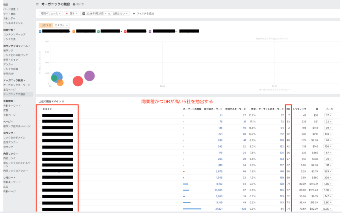Uncheck the red competitor checkbox above the chart

(125, 31)
